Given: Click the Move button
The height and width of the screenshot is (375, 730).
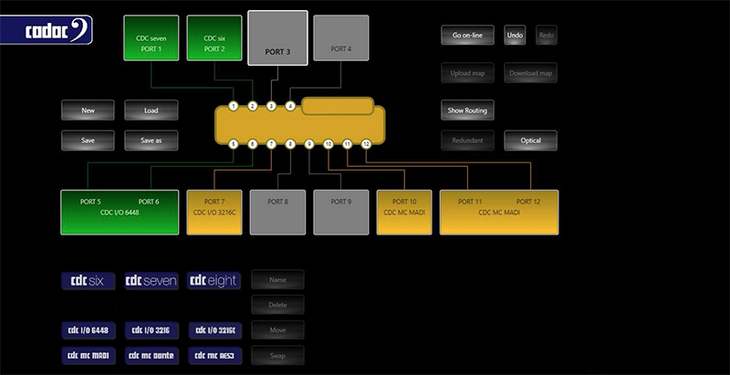Looking at the screenshot, I should coord(278,330).
